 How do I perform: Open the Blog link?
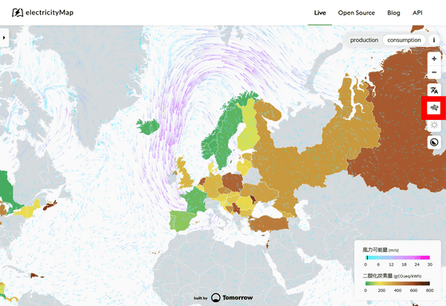click(x=393, y=13)
